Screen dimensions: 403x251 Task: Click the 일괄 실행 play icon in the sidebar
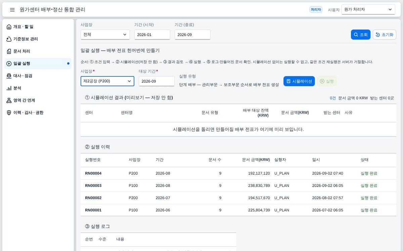pyautogui.click(x=9, y=64)
